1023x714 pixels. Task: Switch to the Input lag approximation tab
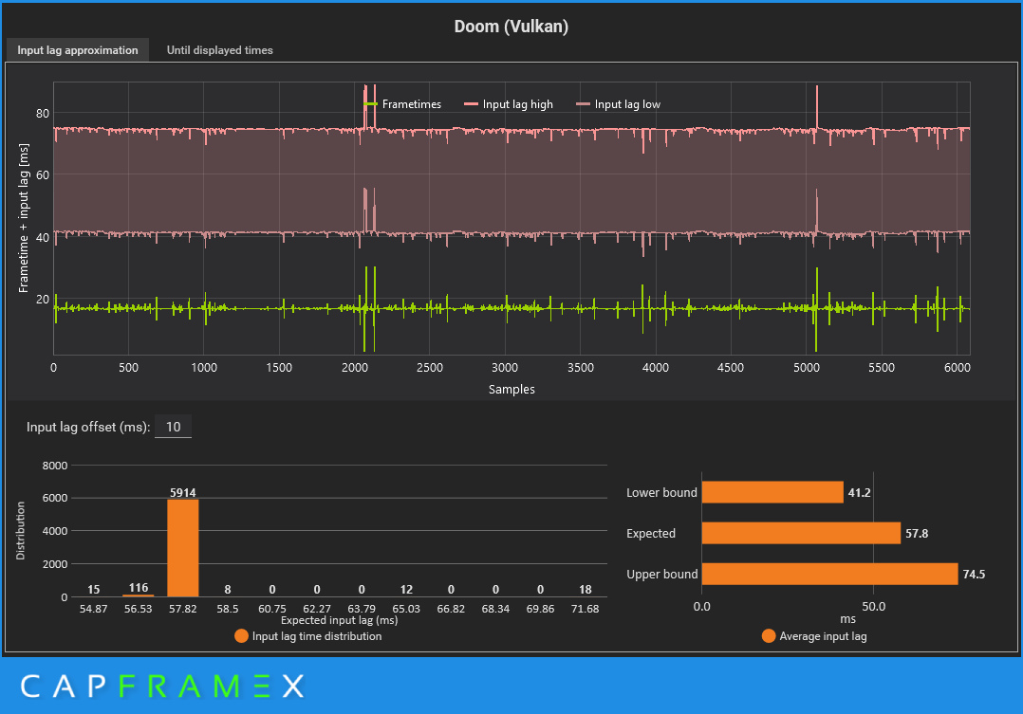pyautogui.click(x=78, y=50)
